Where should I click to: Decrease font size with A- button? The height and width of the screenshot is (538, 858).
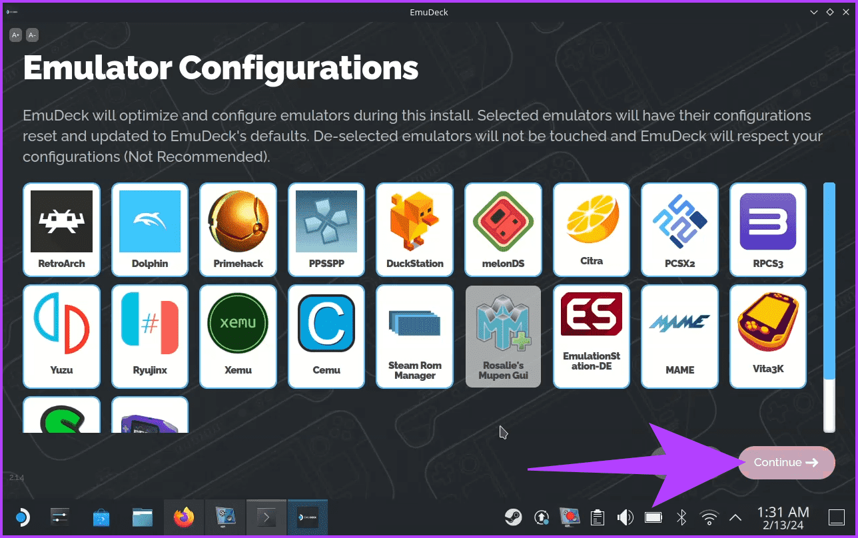(x=32, y=35)
